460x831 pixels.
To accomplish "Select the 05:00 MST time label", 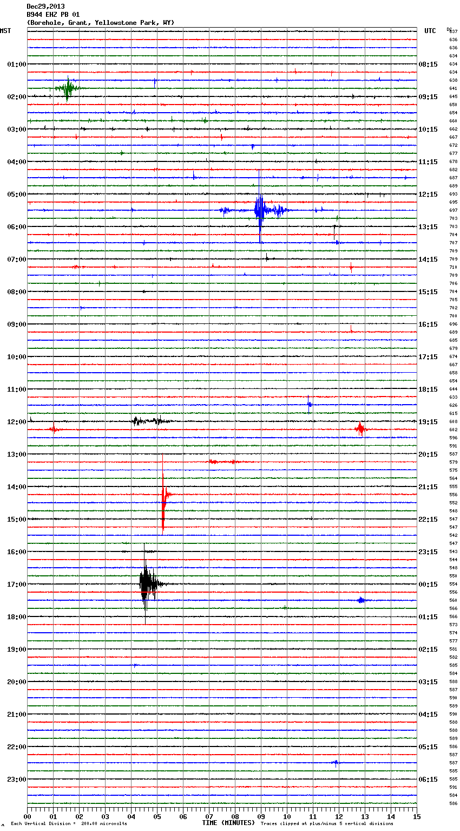I will click(16, 194).
